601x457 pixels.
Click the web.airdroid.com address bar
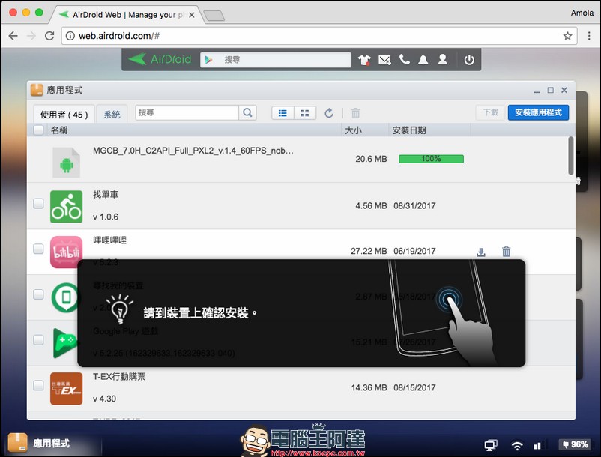click(x=319, y=36)
